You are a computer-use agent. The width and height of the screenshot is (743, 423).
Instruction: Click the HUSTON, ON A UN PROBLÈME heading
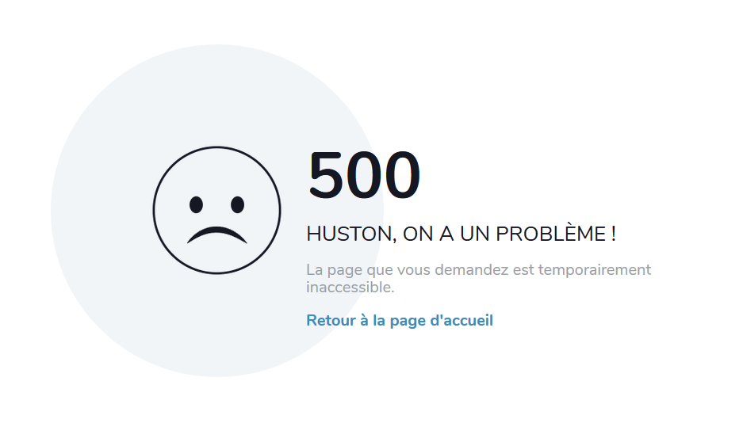[x=461, y=234]
